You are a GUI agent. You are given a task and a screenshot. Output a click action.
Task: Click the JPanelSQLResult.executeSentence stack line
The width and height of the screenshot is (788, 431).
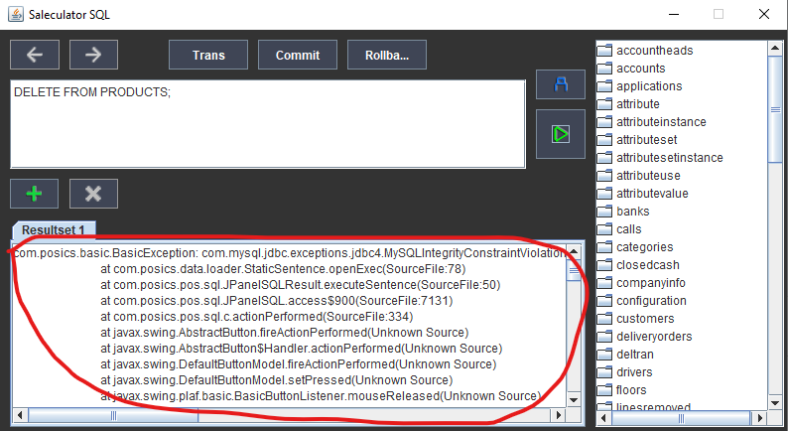[x=300, y=285]
